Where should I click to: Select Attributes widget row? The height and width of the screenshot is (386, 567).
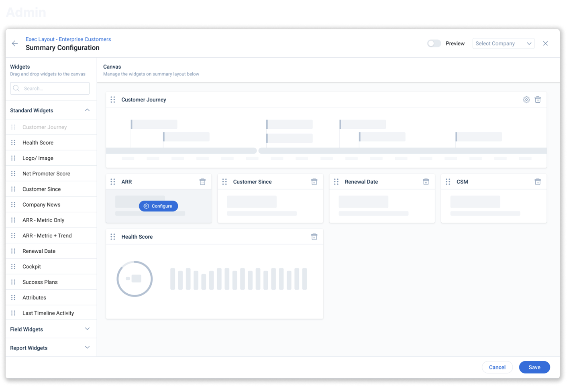coord(51,298)
